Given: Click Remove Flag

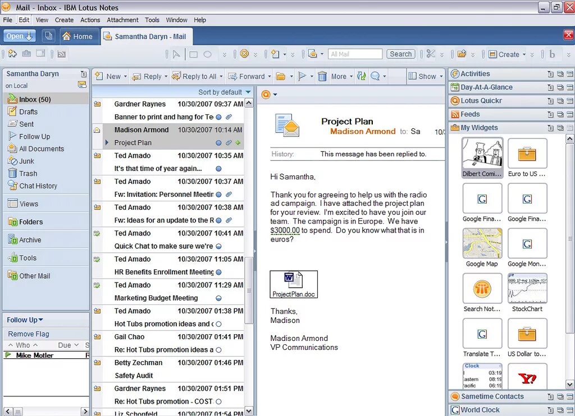Looking at the screenshot, I should tap(29, 334).
